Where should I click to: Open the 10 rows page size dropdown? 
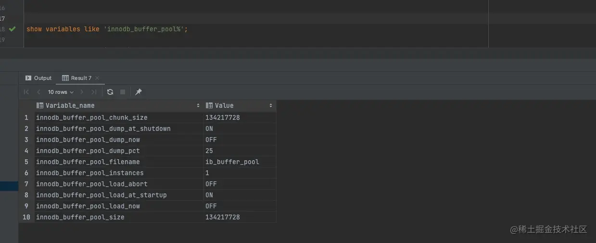coord(61,92)
